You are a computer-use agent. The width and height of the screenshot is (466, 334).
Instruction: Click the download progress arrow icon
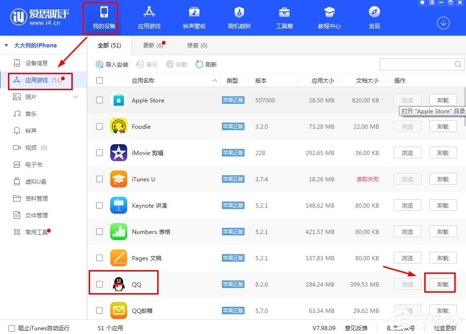443,23
